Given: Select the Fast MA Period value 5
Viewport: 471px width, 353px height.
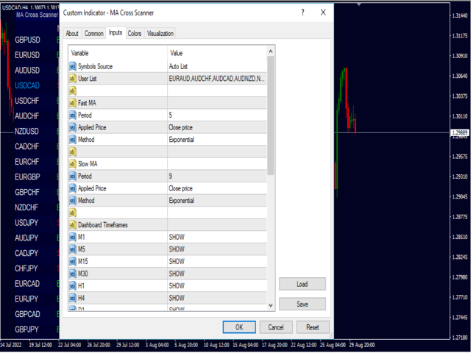Looking at the screenshot, I should click(x=217, y=115).
